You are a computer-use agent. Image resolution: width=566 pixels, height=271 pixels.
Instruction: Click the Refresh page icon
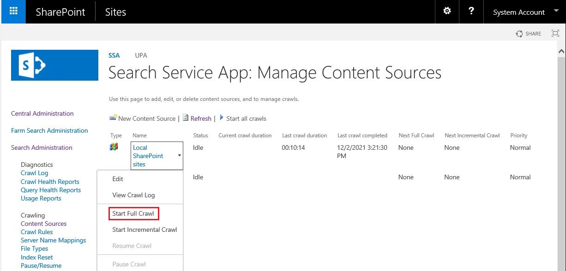186,118
